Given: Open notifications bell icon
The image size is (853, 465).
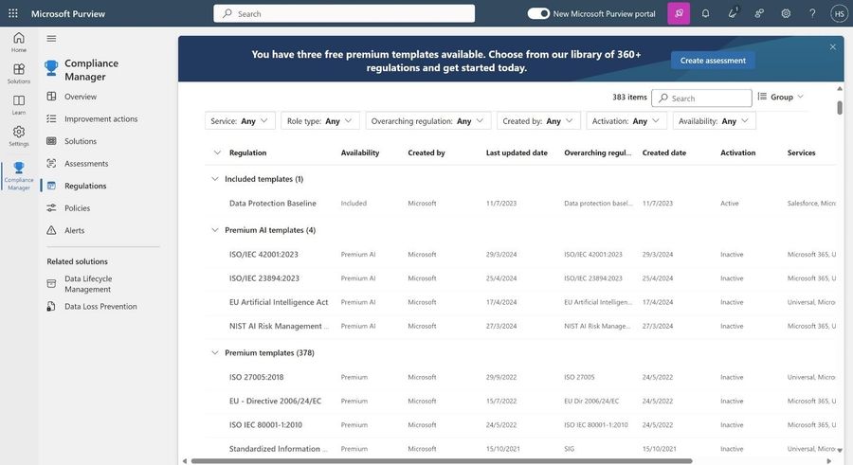Looking at the screenshot, I should pyautogui.click(x=705, y=13).
